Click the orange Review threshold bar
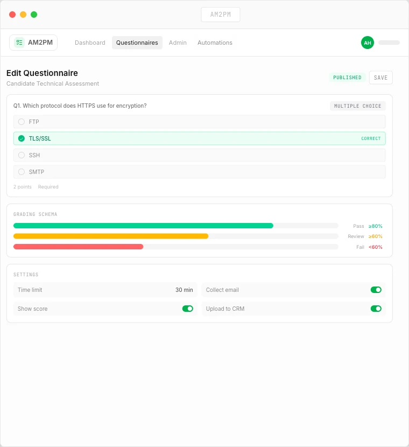The height and width of the screenshot is (447, 409). click(111, 236)
